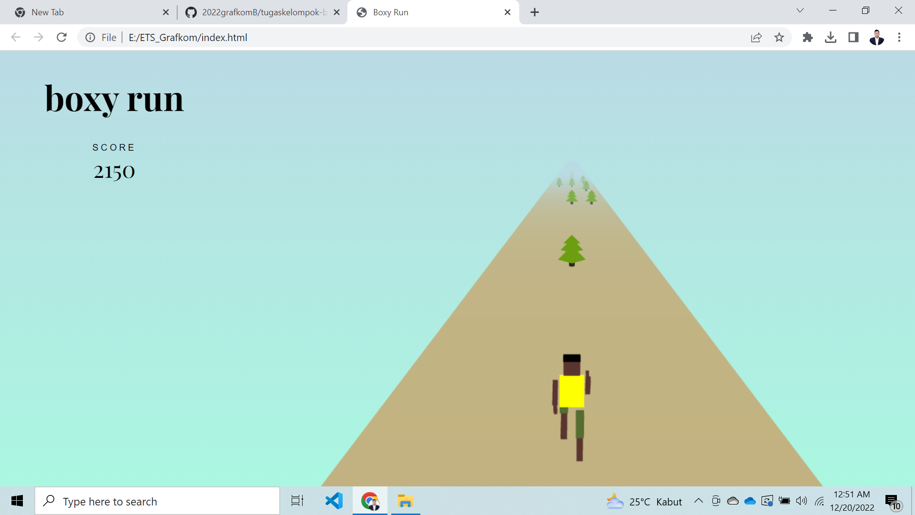Toggle the side panel in Chrome
The height and width of the screenshot is (515, 915).
click(853, 37)
